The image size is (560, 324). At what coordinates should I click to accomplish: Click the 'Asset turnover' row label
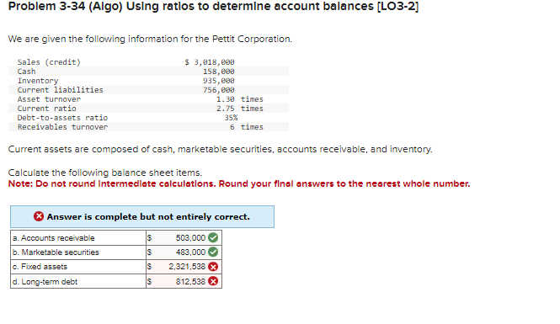(49, 99)
